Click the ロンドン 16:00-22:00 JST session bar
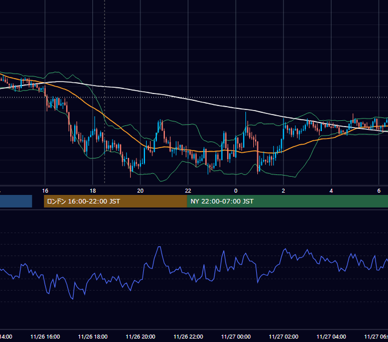 pyautogui.click(x=115, y=201)
